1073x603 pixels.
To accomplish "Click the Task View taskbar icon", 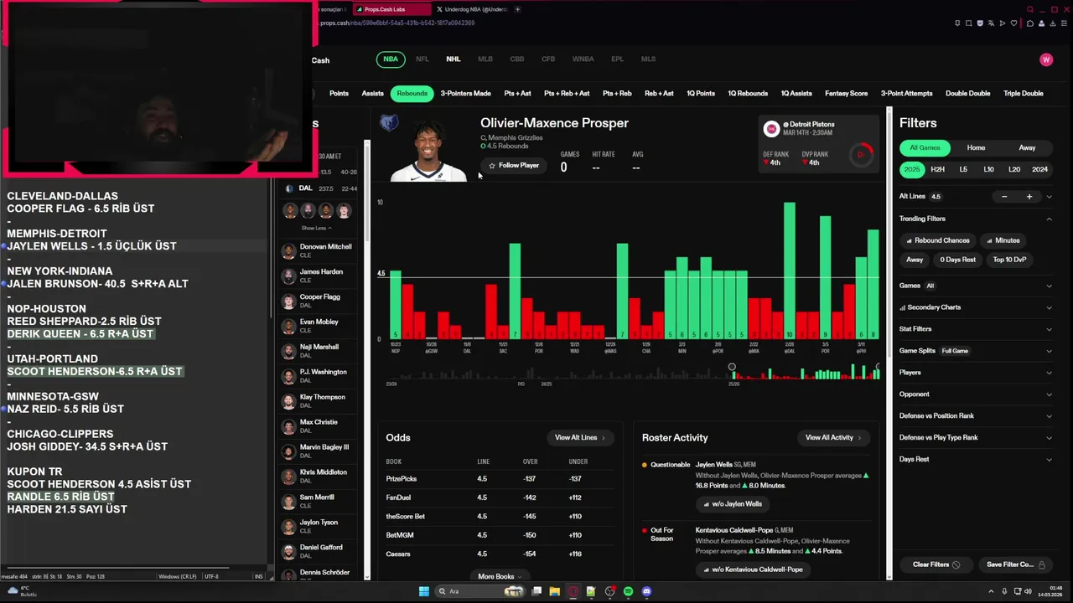I will (536, 591).
